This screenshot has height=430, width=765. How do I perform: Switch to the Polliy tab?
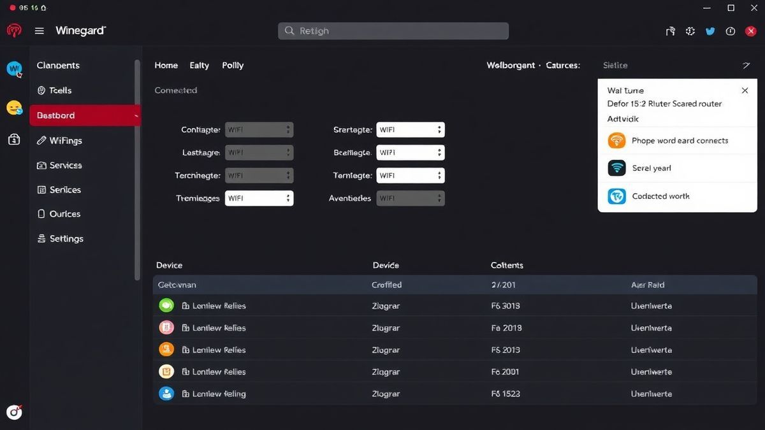(x=233, y=65)
